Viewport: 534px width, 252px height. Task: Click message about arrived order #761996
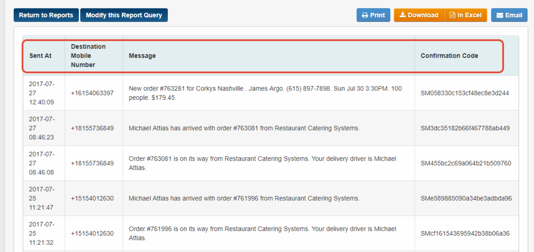pos(244,198)
